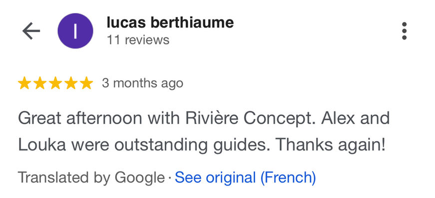This screenshot has width=435, height=198.
Task: Click the first gold rating star
Action: [24, 83]
